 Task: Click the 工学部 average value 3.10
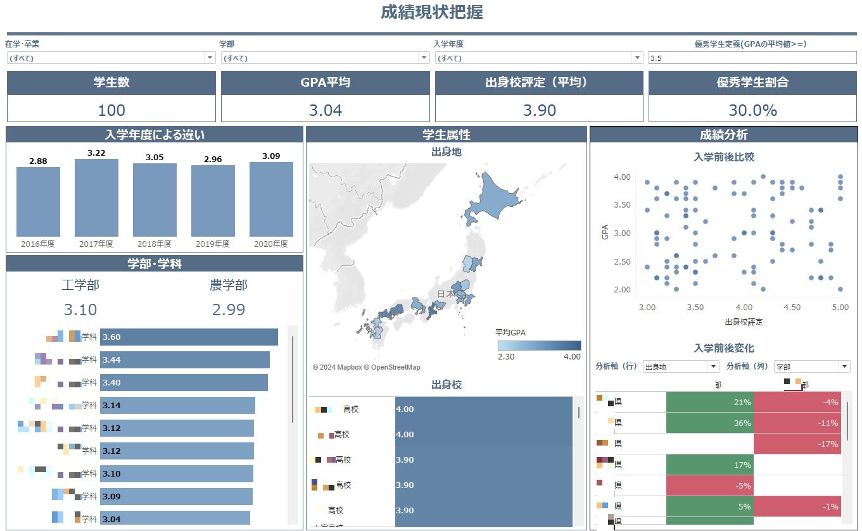80,309
